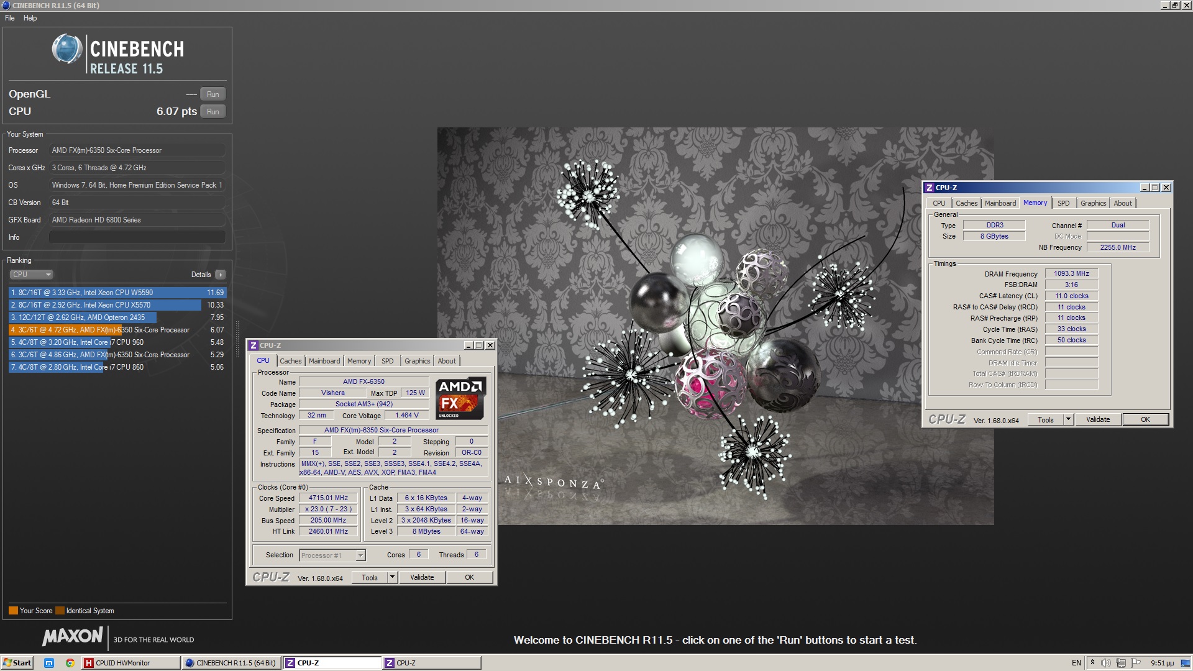Open Caches tab in CPU-Z CPU window
Viewport: 1193px width, 671px height.
(290, 361)
